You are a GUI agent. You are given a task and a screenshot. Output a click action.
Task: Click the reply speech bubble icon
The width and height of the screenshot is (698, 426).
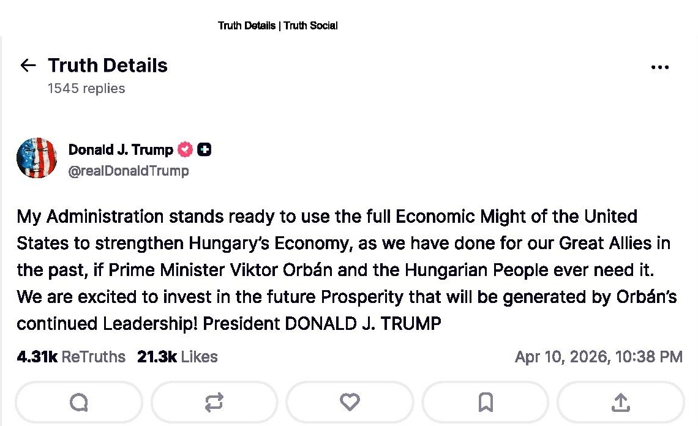79,402
